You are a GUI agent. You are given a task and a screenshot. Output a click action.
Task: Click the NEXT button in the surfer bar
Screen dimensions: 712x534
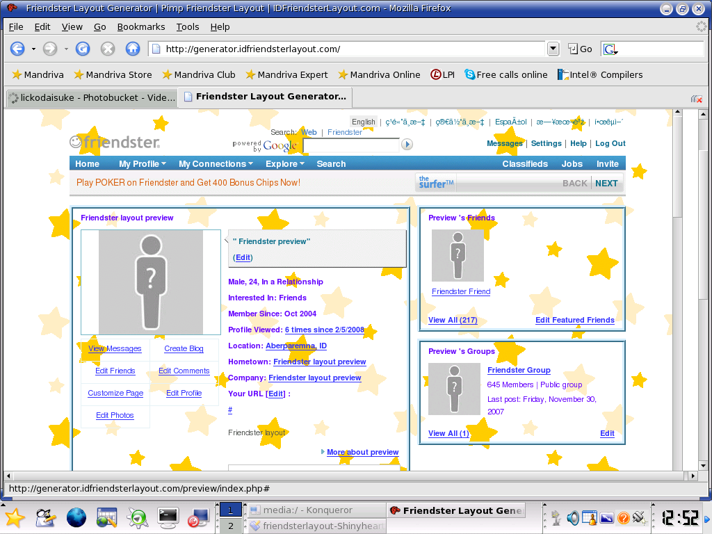pyautogui.click(x=606, y=183)
